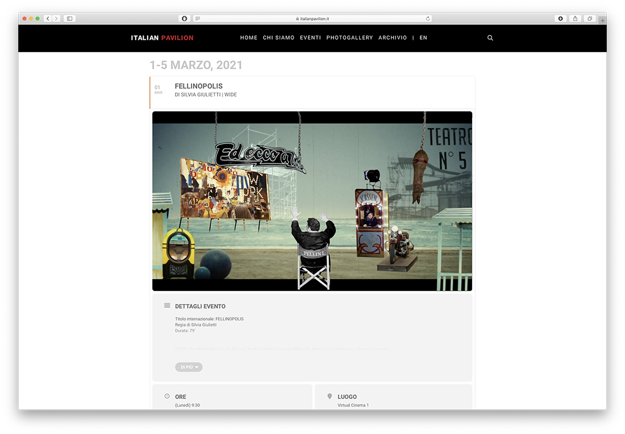
Task: Show the Safari sidebar
Action: tap(69, 19)
